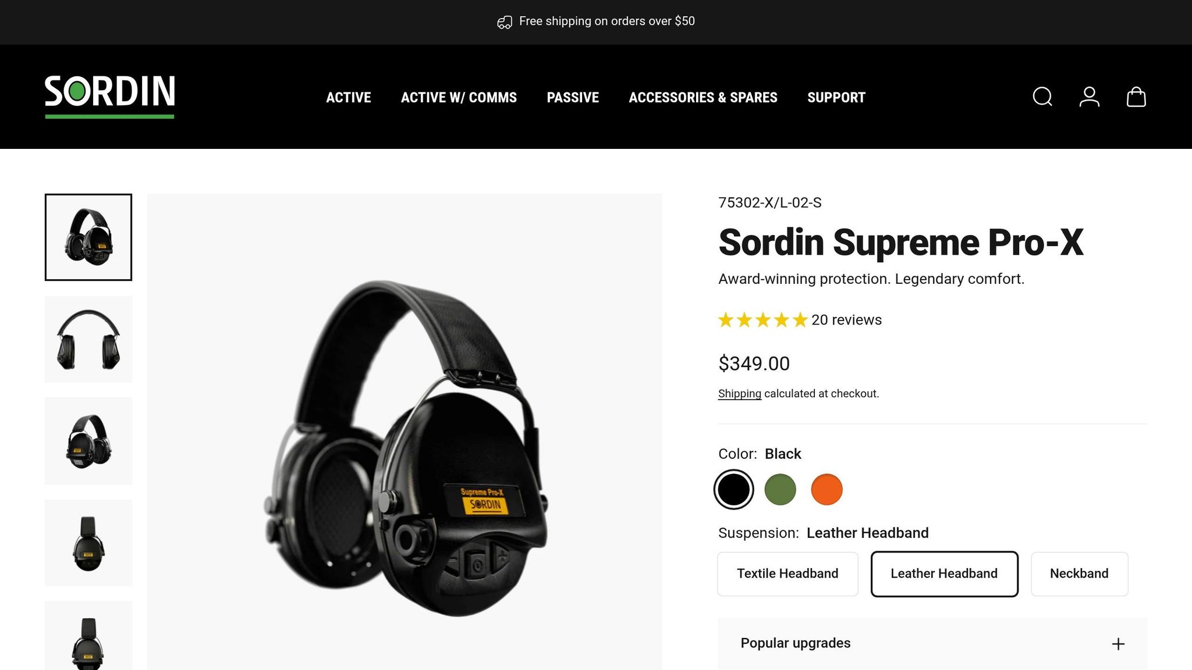1192x670 pixels.
Task: Go to the Support menu item
Action: (836, 97)
